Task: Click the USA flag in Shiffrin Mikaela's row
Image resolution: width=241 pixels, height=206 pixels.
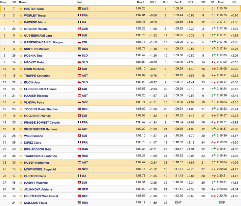Action: (x=79, y=49)
